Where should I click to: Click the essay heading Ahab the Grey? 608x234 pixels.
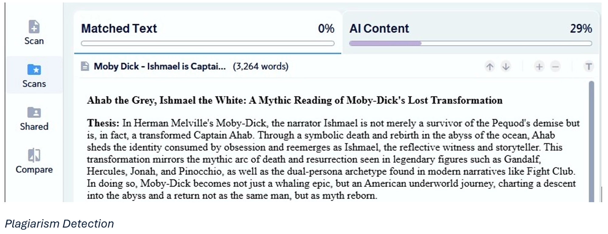(x=294, y=100)
